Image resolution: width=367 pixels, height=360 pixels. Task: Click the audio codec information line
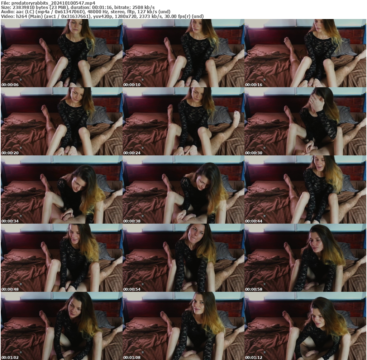click(x=86, y=11)
